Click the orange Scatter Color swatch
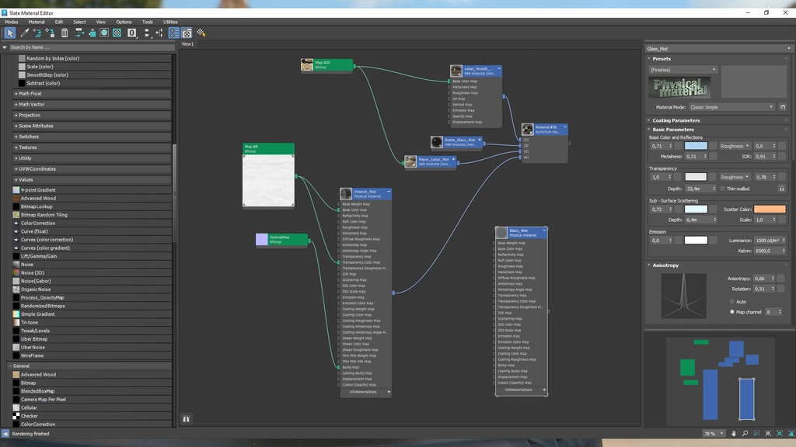 [x=769, y=210]
